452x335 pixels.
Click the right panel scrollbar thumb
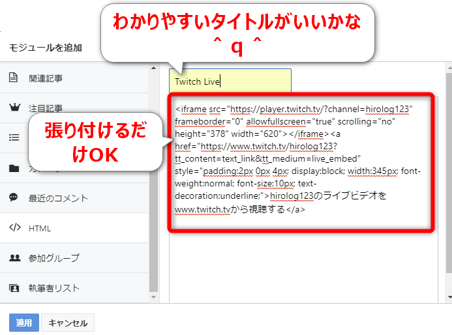click(x=449, y=173)
